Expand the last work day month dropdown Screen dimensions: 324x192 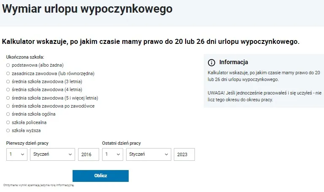(148, 154)
